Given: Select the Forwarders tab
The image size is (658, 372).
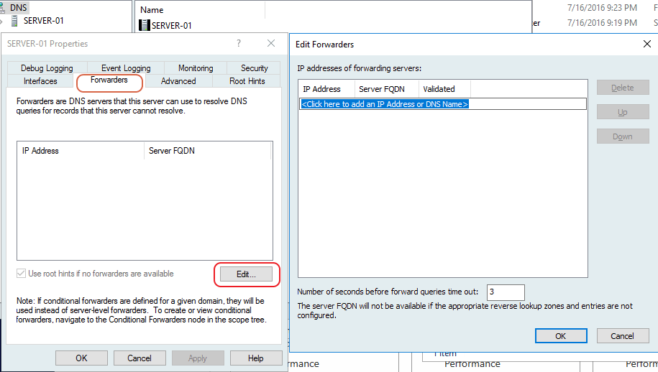Looking at the screenshot, I should tap(109, 80).
